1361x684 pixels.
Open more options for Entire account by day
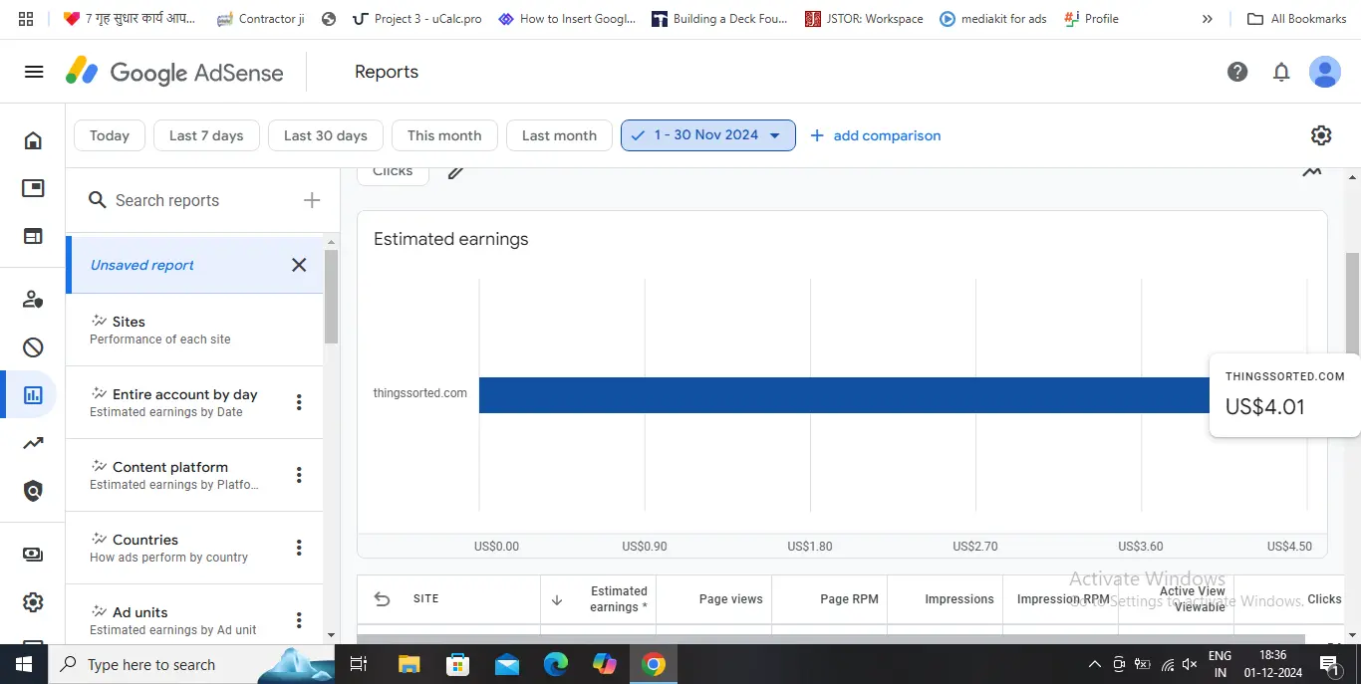299,402
